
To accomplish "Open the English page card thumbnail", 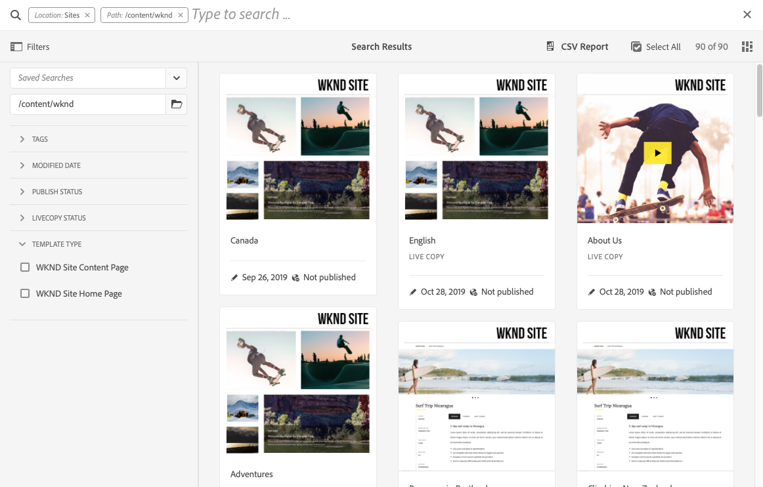I will (x=477, y=148).
